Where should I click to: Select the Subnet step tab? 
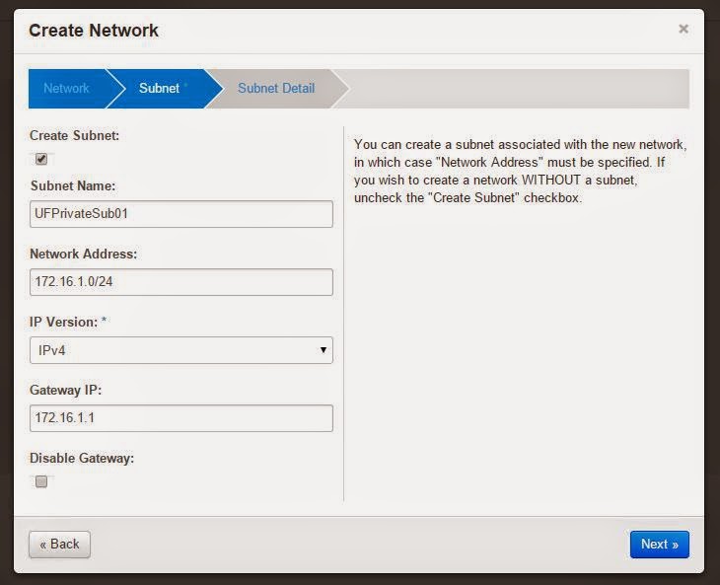pyautogui.click(x=160, y=88)
